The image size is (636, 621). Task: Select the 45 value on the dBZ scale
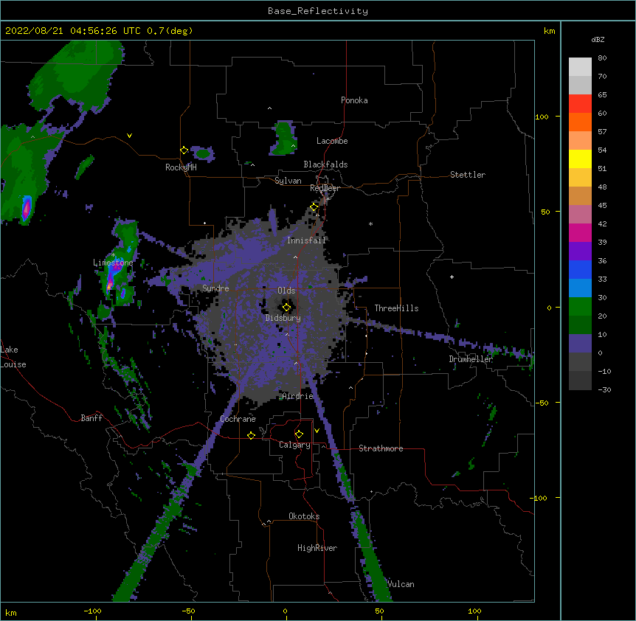(x=602, y=205)
